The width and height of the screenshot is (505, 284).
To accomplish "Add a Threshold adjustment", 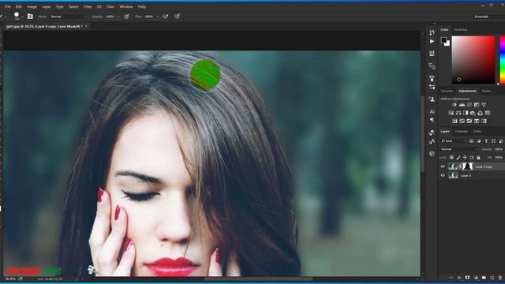I will pyautogui.click(x=469, y=121).
